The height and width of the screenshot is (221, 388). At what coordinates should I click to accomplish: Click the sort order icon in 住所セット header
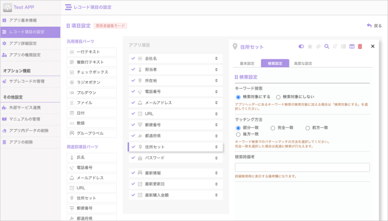click(335, 47)
